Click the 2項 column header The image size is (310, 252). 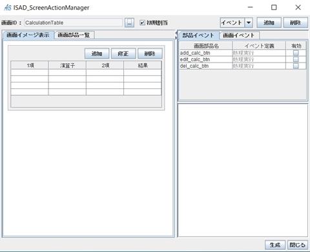click(x=105, y=65)
